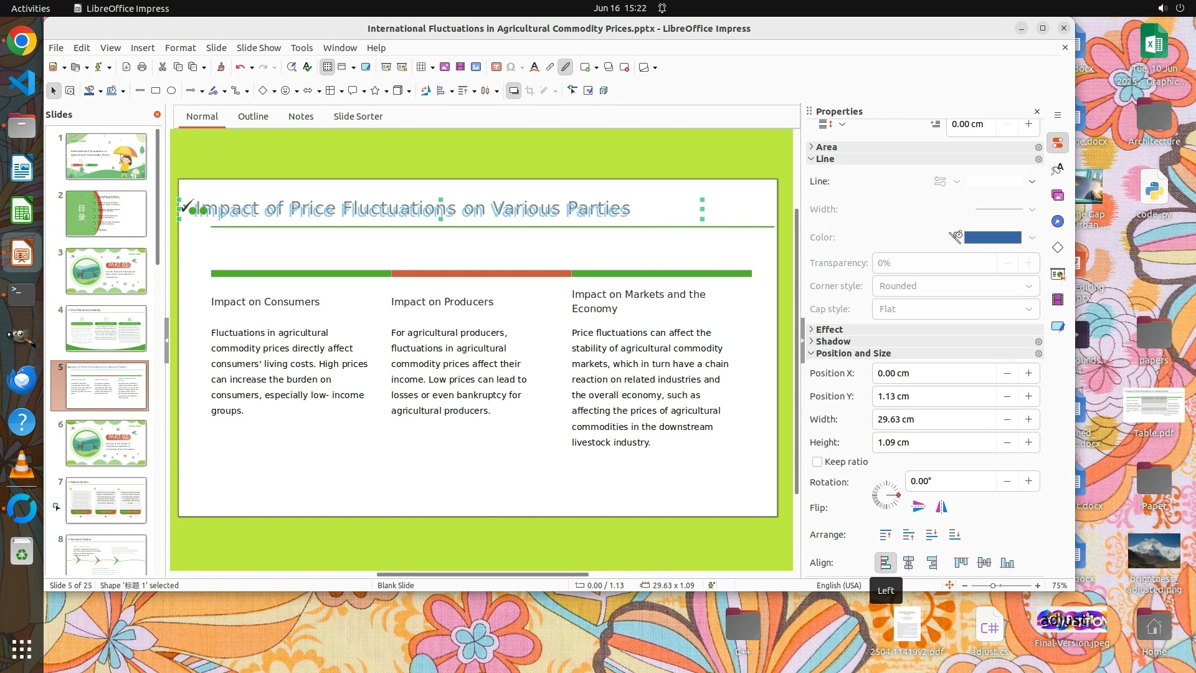Click the blue line color swatch
1196x673 pixels.
(992, 237)
